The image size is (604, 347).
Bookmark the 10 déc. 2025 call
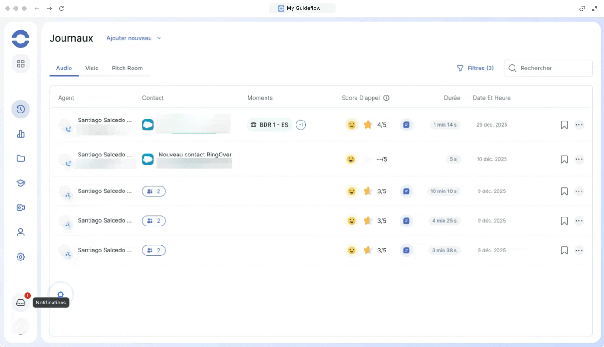pos(564,159)
